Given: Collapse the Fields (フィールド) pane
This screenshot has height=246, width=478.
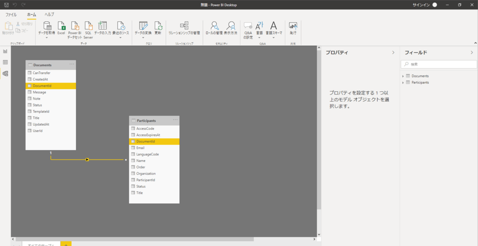Looking at the screenshot, I should 472,52.
